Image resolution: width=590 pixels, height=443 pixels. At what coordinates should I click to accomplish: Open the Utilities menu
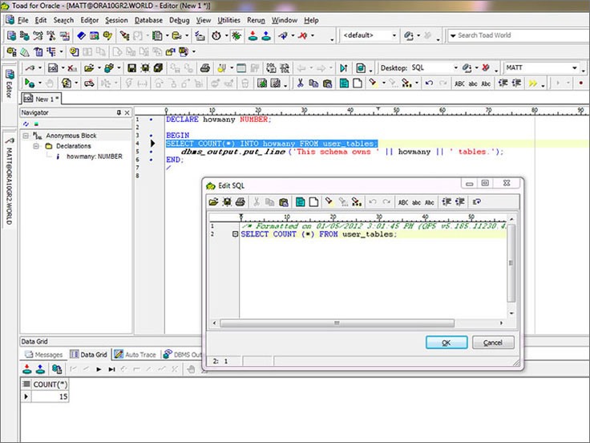pos(228,20)
